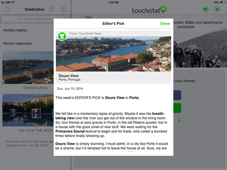Tap the date Sun, Jun 15, 2014
This screenshot has width=227, height=170.
click(x=70, y=89)
